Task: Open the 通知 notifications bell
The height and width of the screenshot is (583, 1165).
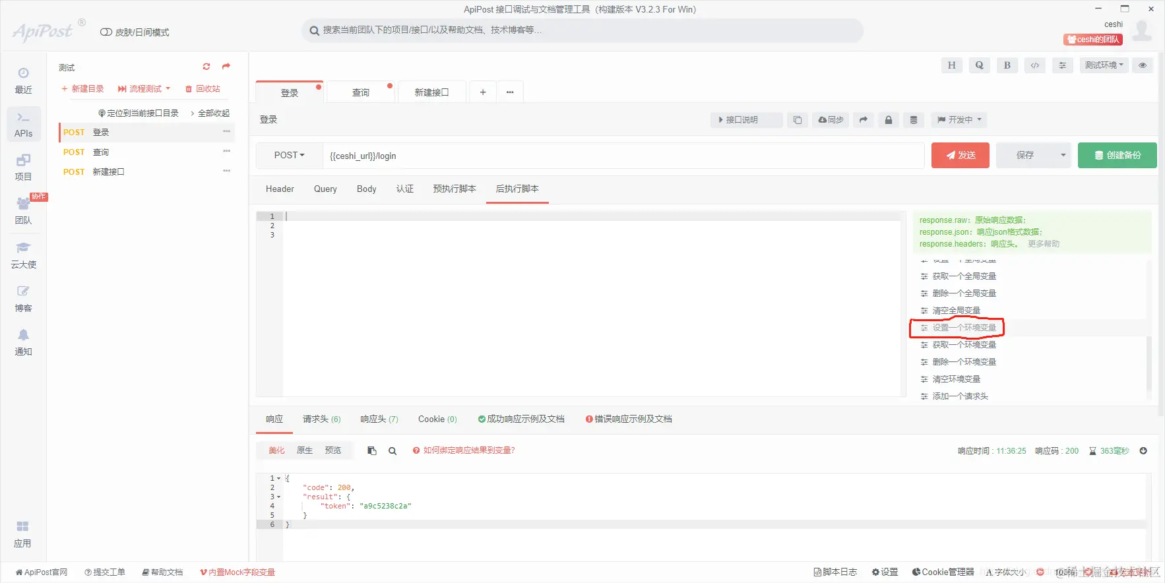Action: 23,342
